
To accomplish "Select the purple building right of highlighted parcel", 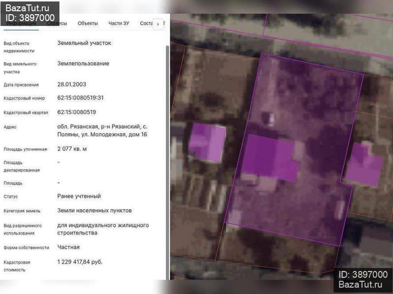I will coord(364,165).
